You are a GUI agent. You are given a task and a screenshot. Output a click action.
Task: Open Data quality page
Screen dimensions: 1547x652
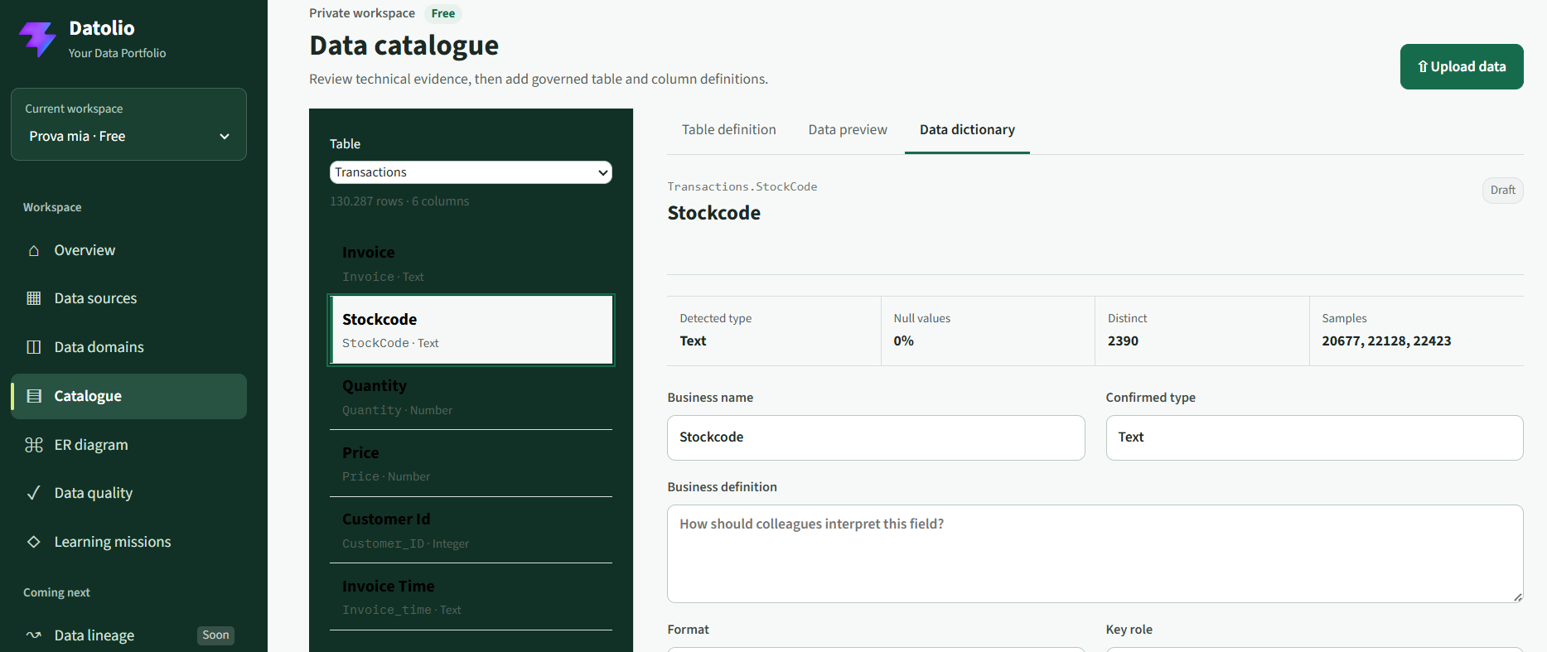click(128, 493)
